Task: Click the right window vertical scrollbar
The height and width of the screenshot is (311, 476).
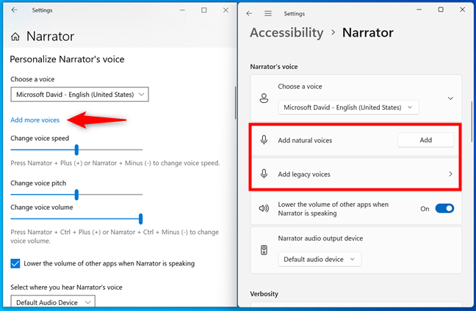Action: [472, 120]
